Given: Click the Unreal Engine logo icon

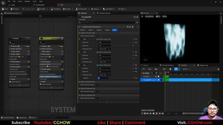Looking at the screenshot, I should [x=3, y=3].
